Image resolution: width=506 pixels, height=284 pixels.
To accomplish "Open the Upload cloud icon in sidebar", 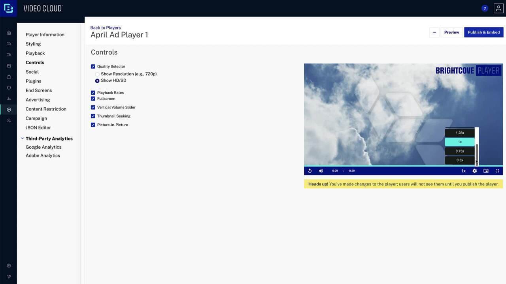I will 9,44.
